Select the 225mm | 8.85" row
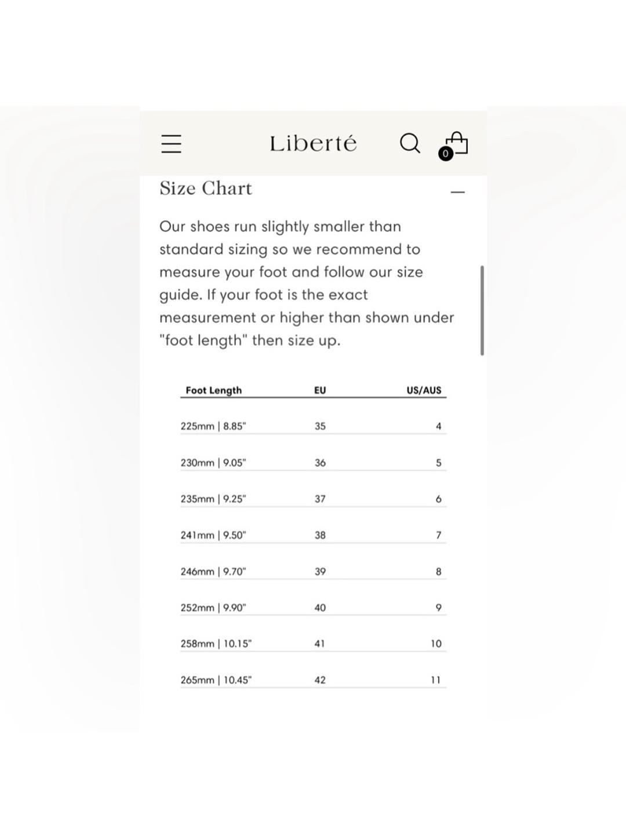Image resolution: width=626 pixels, height=835 pixels. click(313, 426)
